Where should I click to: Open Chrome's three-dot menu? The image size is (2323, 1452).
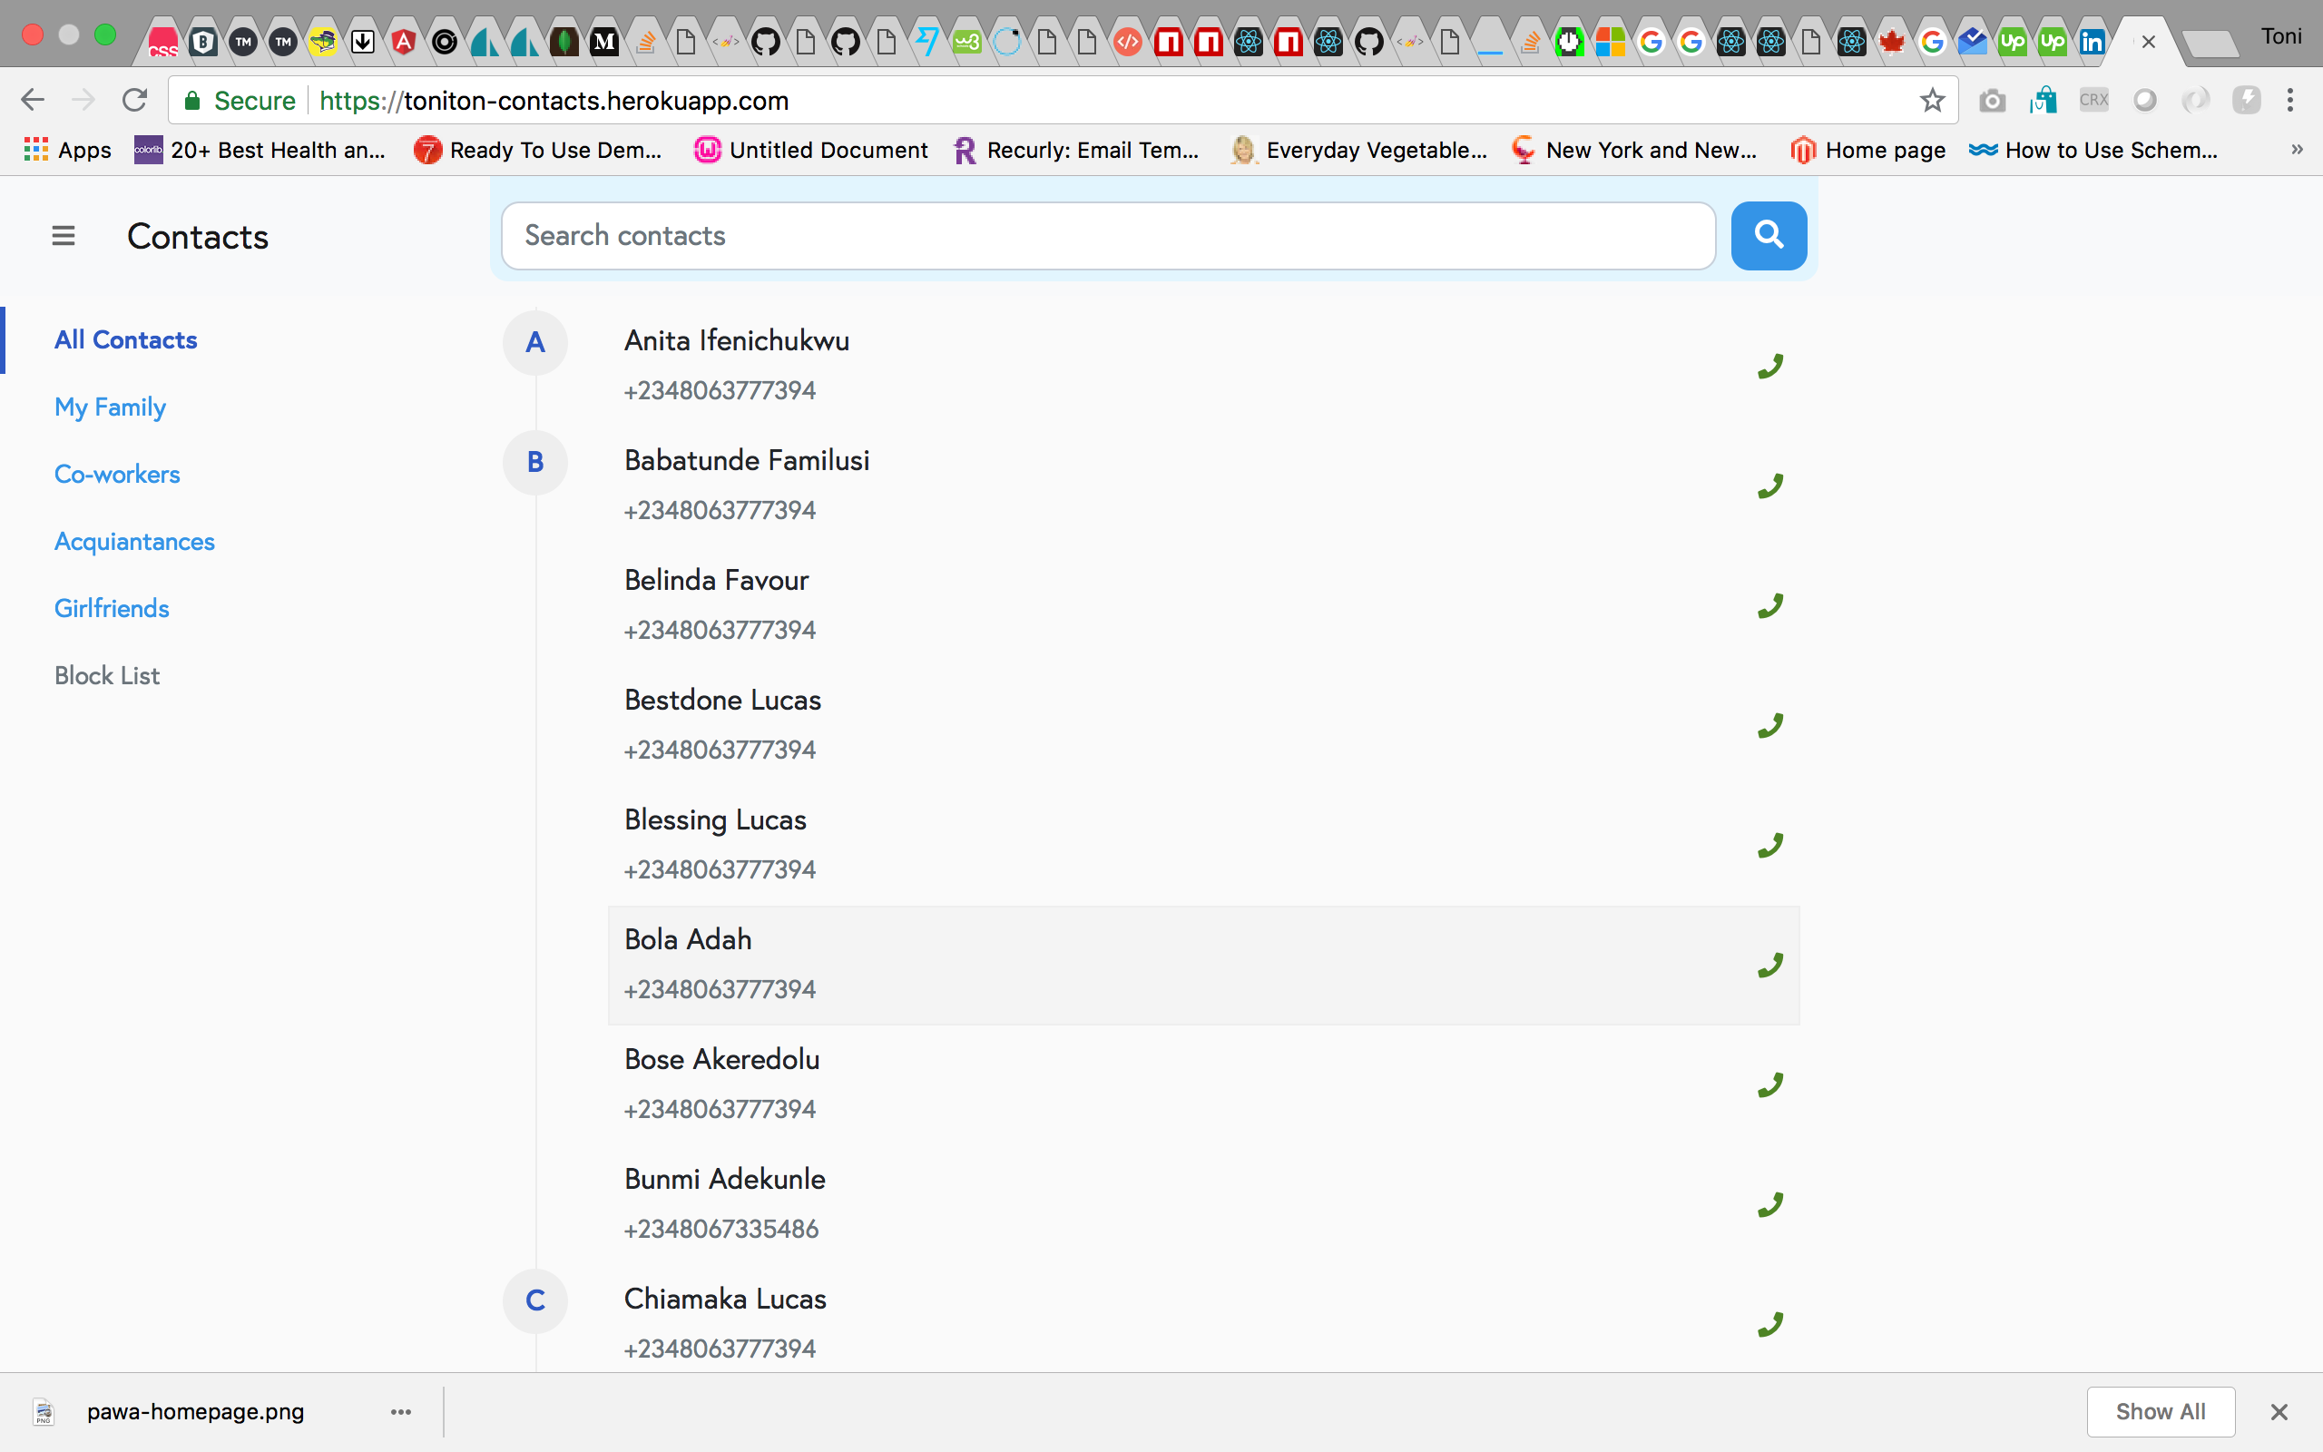(2290, 100)
